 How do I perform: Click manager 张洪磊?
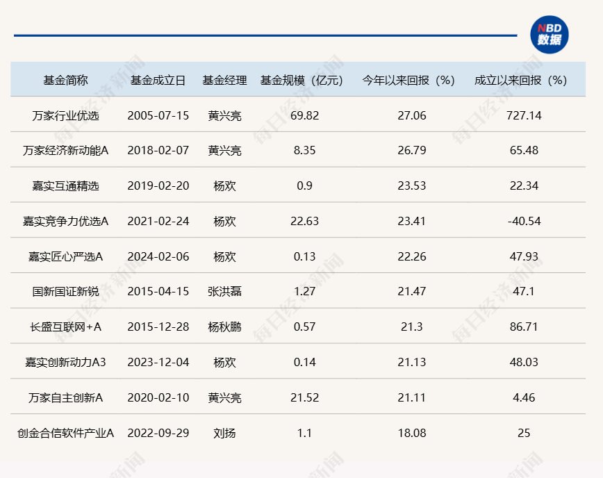[224, 292]
